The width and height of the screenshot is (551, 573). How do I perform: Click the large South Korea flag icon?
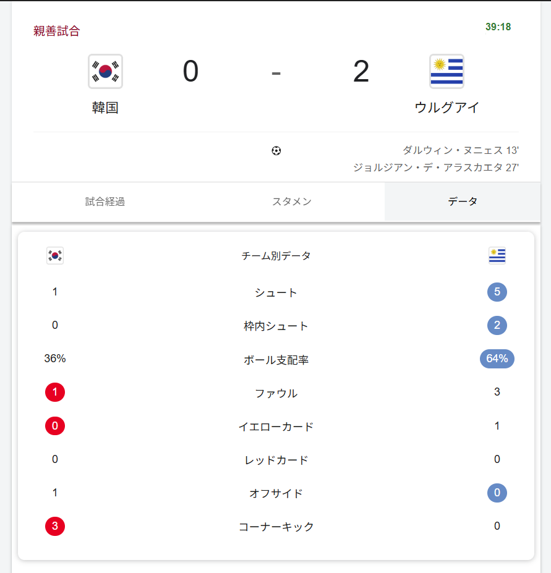(x=105, y=71)
